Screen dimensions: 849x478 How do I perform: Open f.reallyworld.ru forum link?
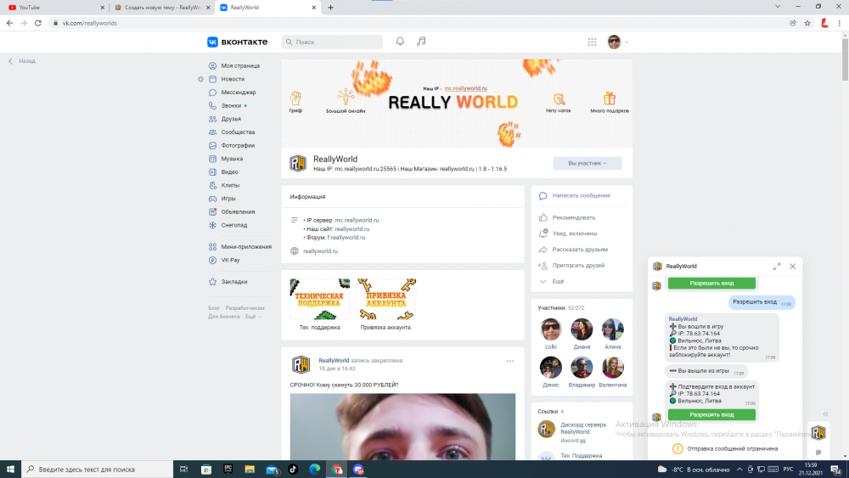coord(346,237)
